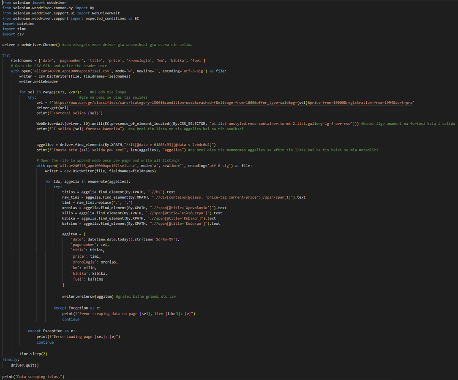
Task: Click the 'xronologia': xronias entry
Action: tap(94, 262)
